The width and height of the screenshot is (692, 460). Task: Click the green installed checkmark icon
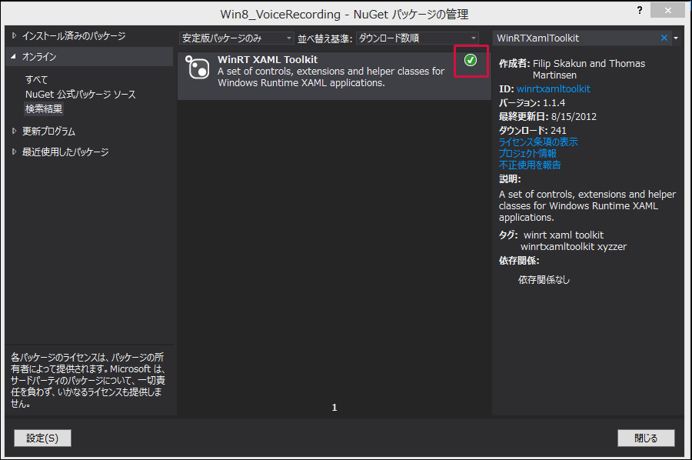pos(471,60)
